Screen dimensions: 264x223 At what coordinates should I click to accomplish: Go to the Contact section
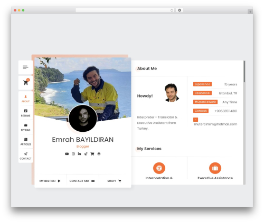pos(25,156)
